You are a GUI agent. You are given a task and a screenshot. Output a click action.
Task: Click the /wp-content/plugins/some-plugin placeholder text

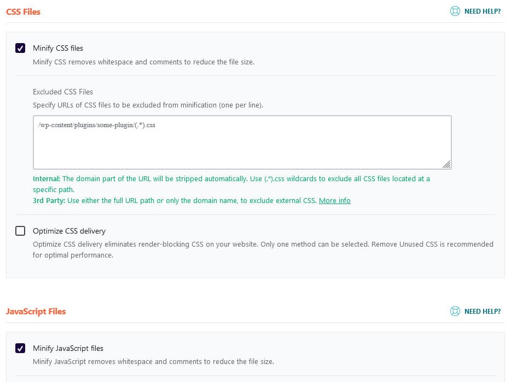click(97, 125)
